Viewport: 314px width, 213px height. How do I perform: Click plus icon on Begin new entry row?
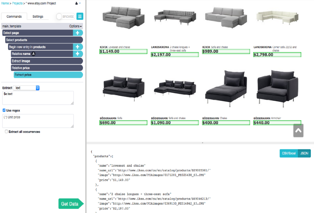click(x=78, y=47)
